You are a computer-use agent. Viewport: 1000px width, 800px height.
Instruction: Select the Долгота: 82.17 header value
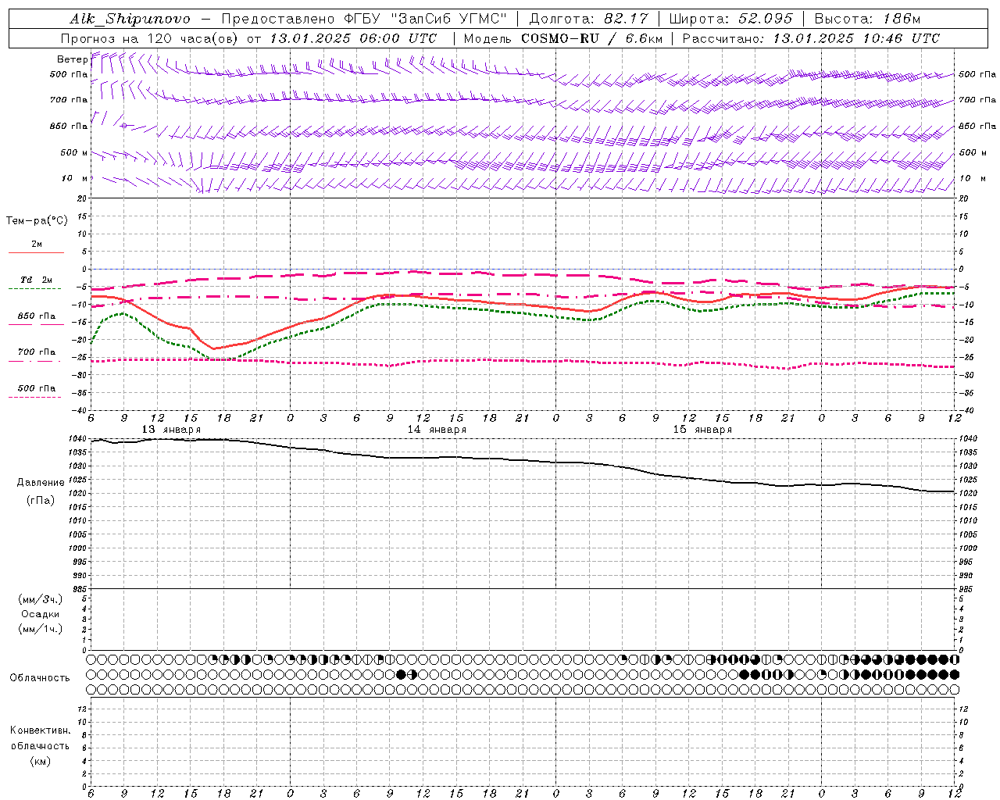(588, 19)
